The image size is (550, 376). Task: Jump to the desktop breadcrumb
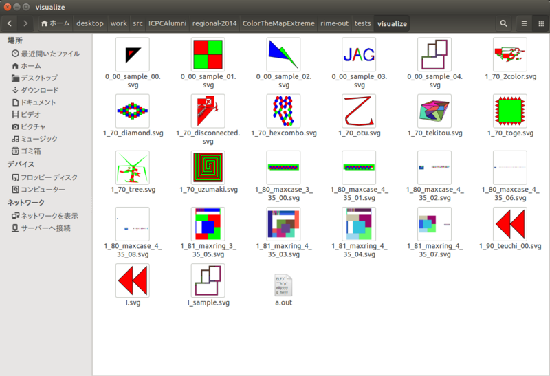(x=90, y=23)
